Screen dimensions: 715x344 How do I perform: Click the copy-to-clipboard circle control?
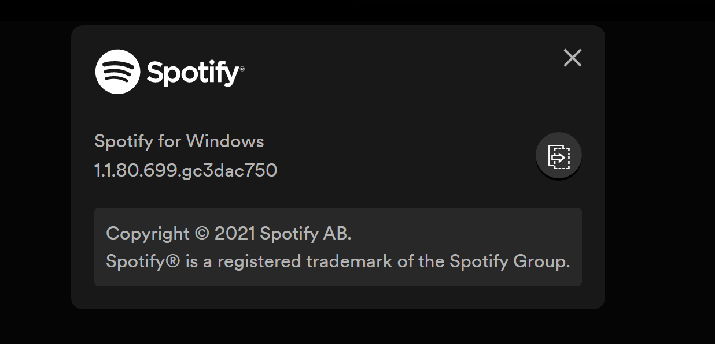558,155
